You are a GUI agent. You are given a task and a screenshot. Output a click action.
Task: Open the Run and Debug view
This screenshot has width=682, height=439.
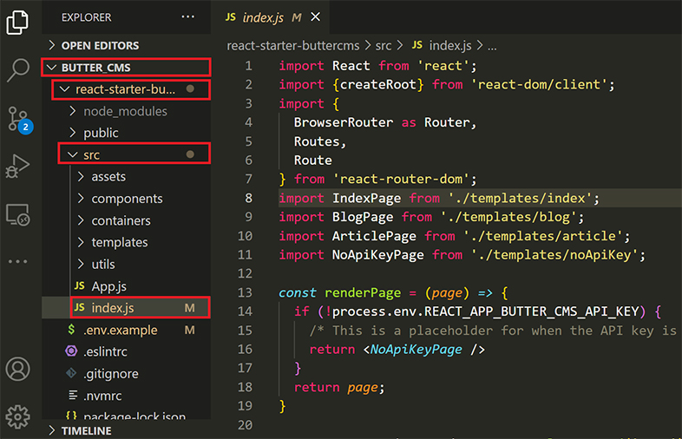17,166
